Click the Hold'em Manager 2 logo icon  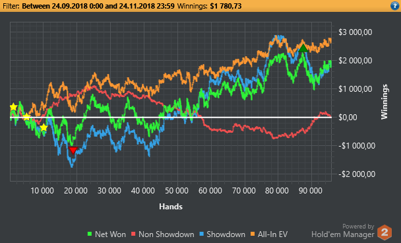[x=385, y=232]
